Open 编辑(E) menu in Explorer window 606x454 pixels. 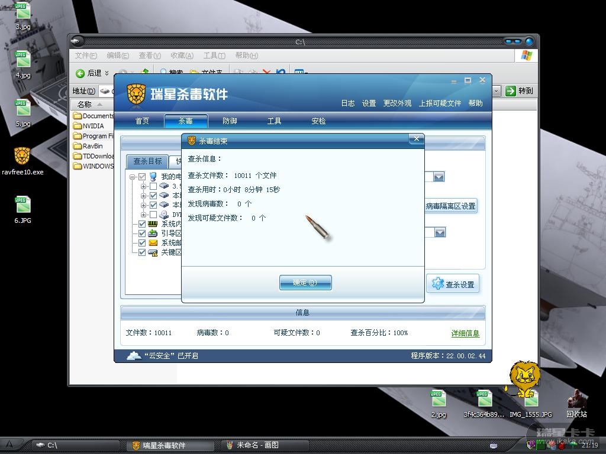(x=118, y=56)
